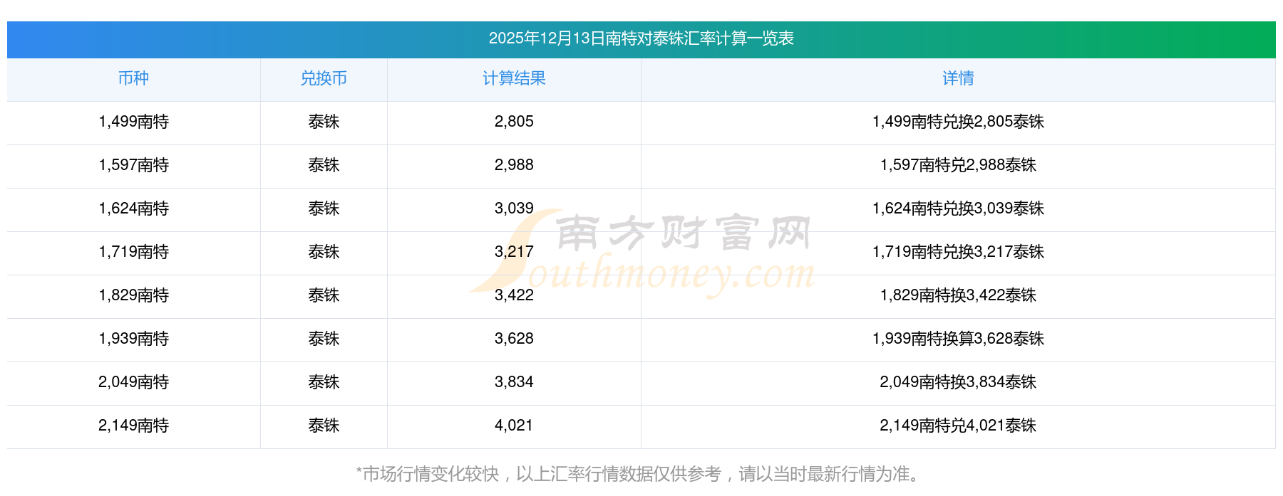Click the detail 1,719南特兑换3,217泰铢
Image resolution: width=1283 pixels, height=496 pixels.
(x=958, y=252)
